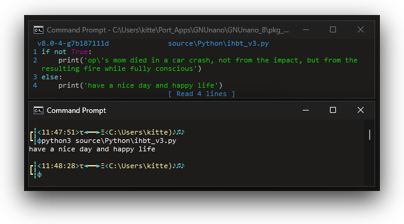Minimize the GNU nano Command Prompt window
Viewport: 404px width, 224px height.
(306, 30)
